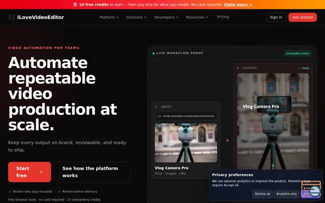Viewport: 325px width, 203px height.
Task: Click the green live status dot
Action: [154, 54]
